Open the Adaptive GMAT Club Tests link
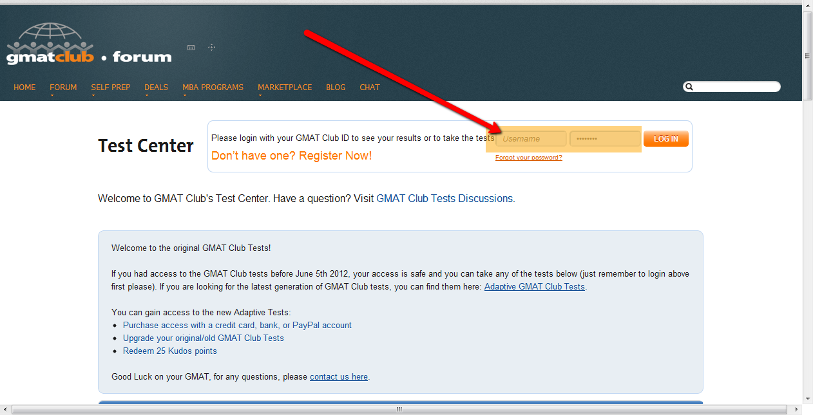 coord(534,286)
